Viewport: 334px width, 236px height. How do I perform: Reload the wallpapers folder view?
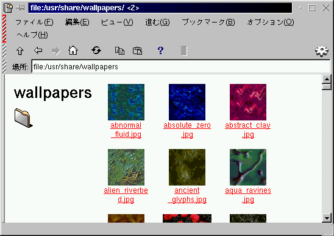pyautogui.click(x=96, y=50)
